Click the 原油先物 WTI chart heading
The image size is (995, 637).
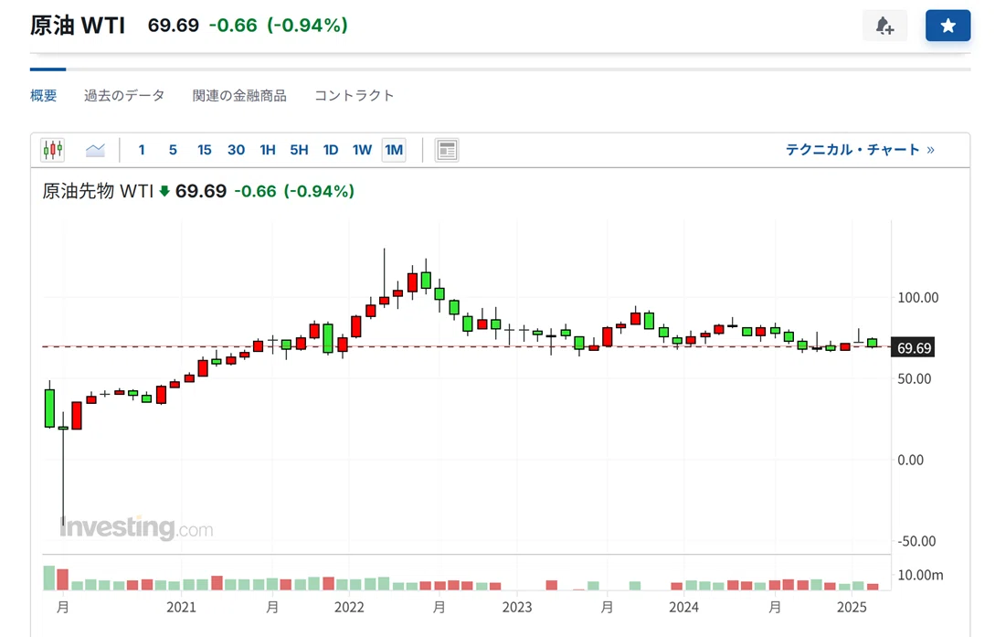(98, 191)
